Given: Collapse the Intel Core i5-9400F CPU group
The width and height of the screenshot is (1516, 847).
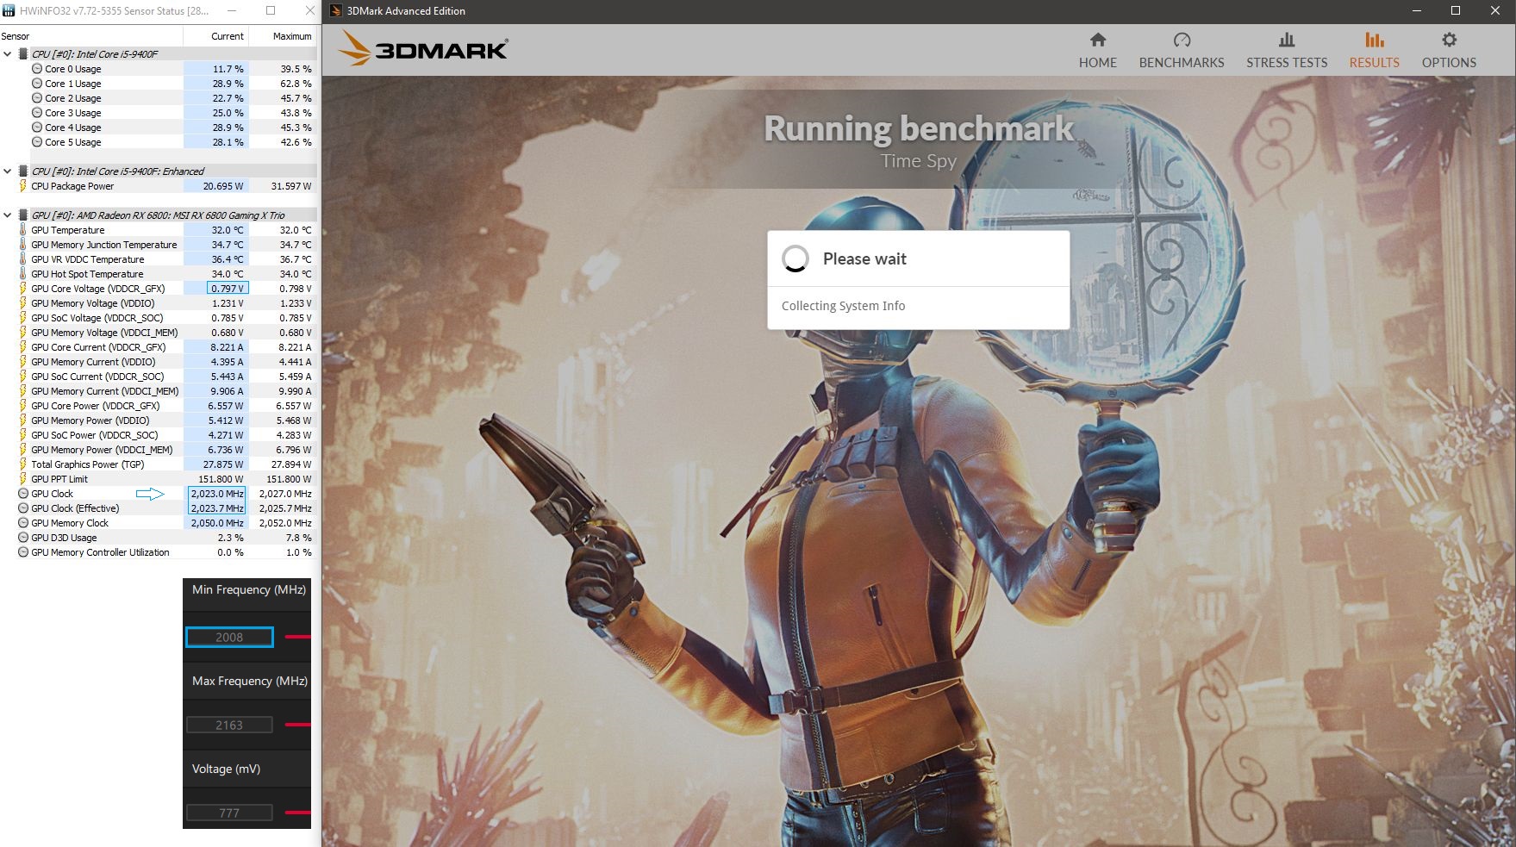Looking at the screenshot, I should tap(8, 54).
